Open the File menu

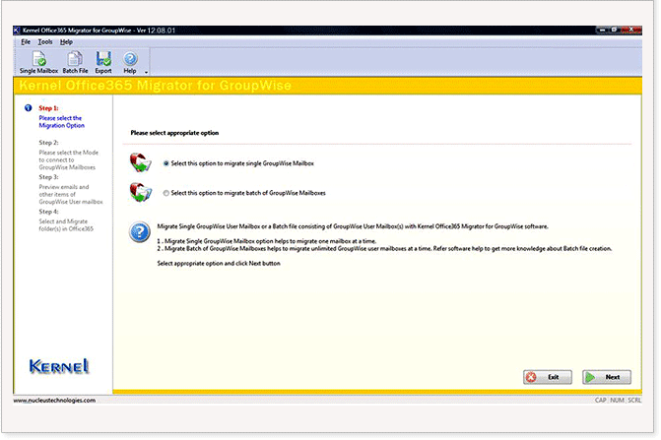click(26, 42)
